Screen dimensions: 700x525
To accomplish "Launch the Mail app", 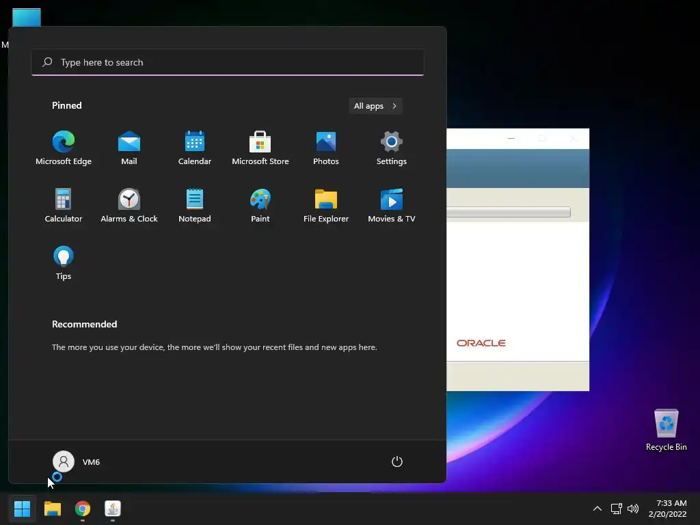I will tap(129, 148).
